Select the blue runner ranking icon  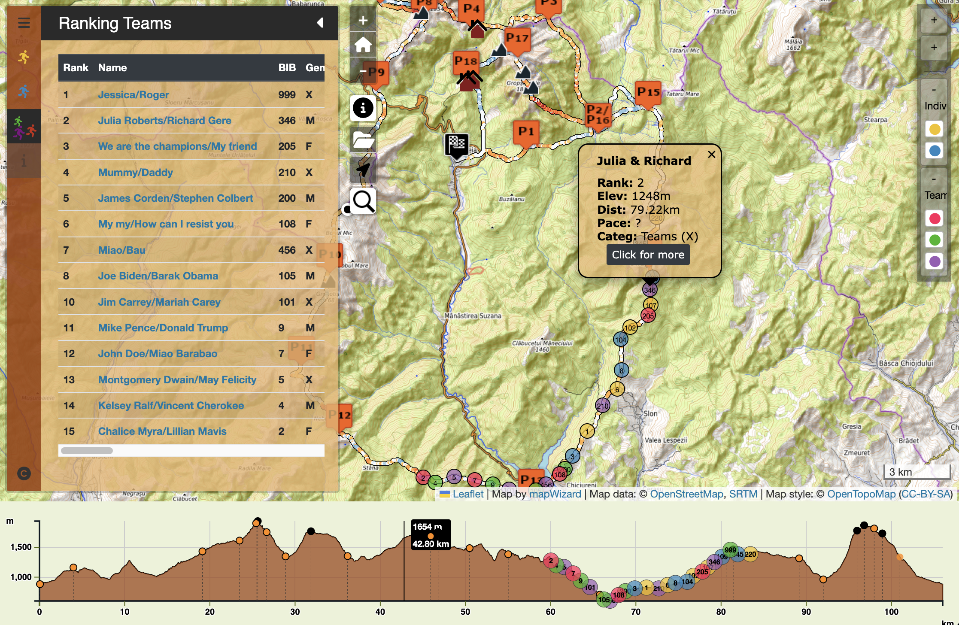[24, 91]
